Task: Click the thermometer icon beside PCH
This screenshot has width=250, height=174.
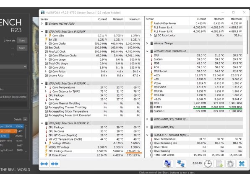Action: 151,67
